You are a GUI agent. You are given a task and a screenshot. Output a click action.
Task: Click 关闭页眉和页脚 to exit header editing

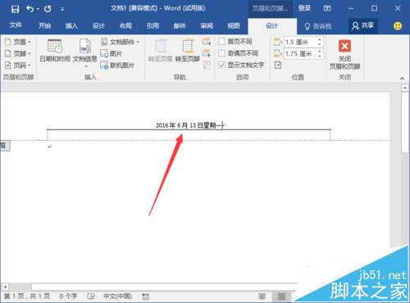pyautogui.click(x=344, y=54)
